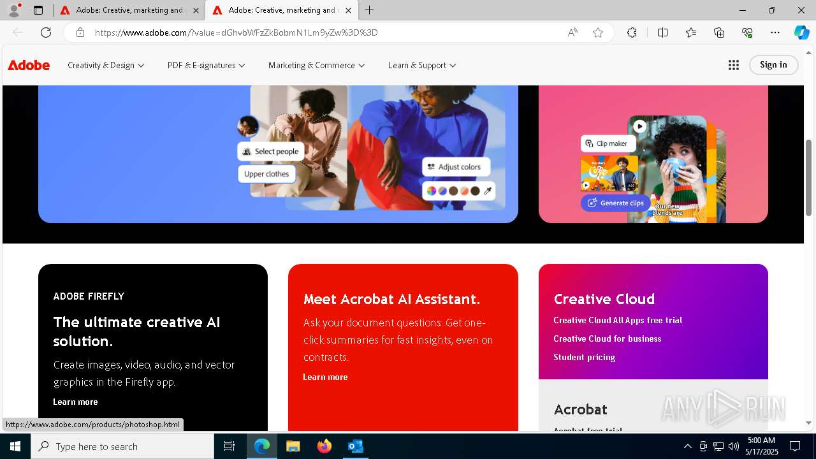Close the first Adobe tab
Image resolution: width=816 pixels, height=459 pixels.
coord(196,10)
